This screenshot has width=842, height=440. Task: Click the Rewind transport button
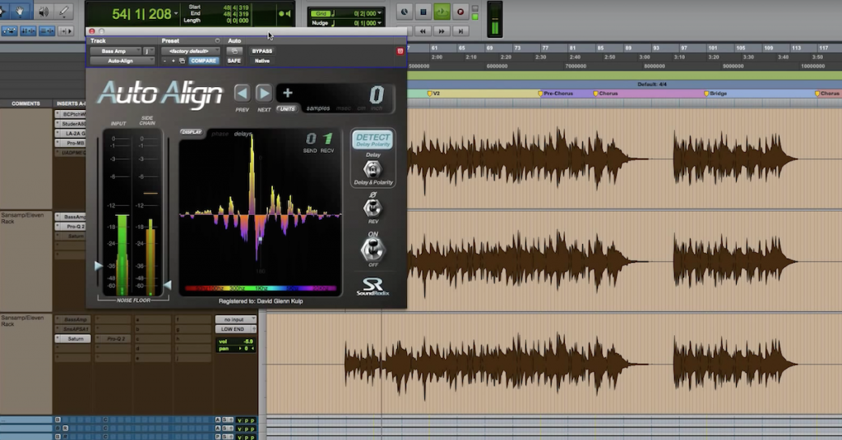(x=423, y=31)
